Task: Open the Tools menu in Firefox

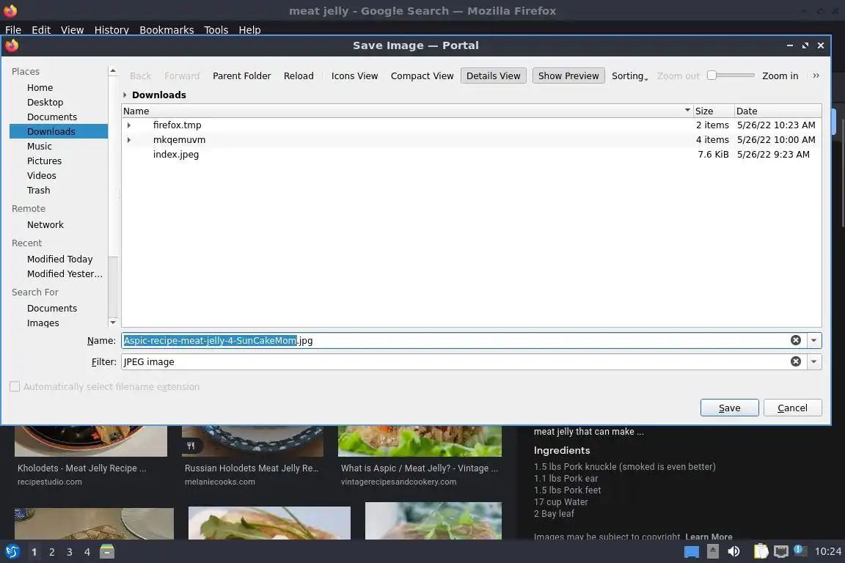Action: pyautogui.click(x=216, y=29)
